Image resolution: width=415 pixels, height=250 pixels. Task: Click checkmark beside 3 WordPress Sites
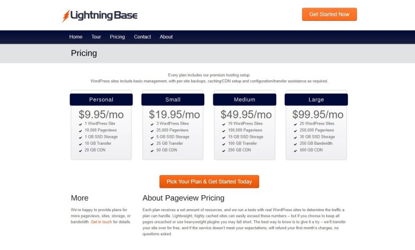[x=152, y=124]
